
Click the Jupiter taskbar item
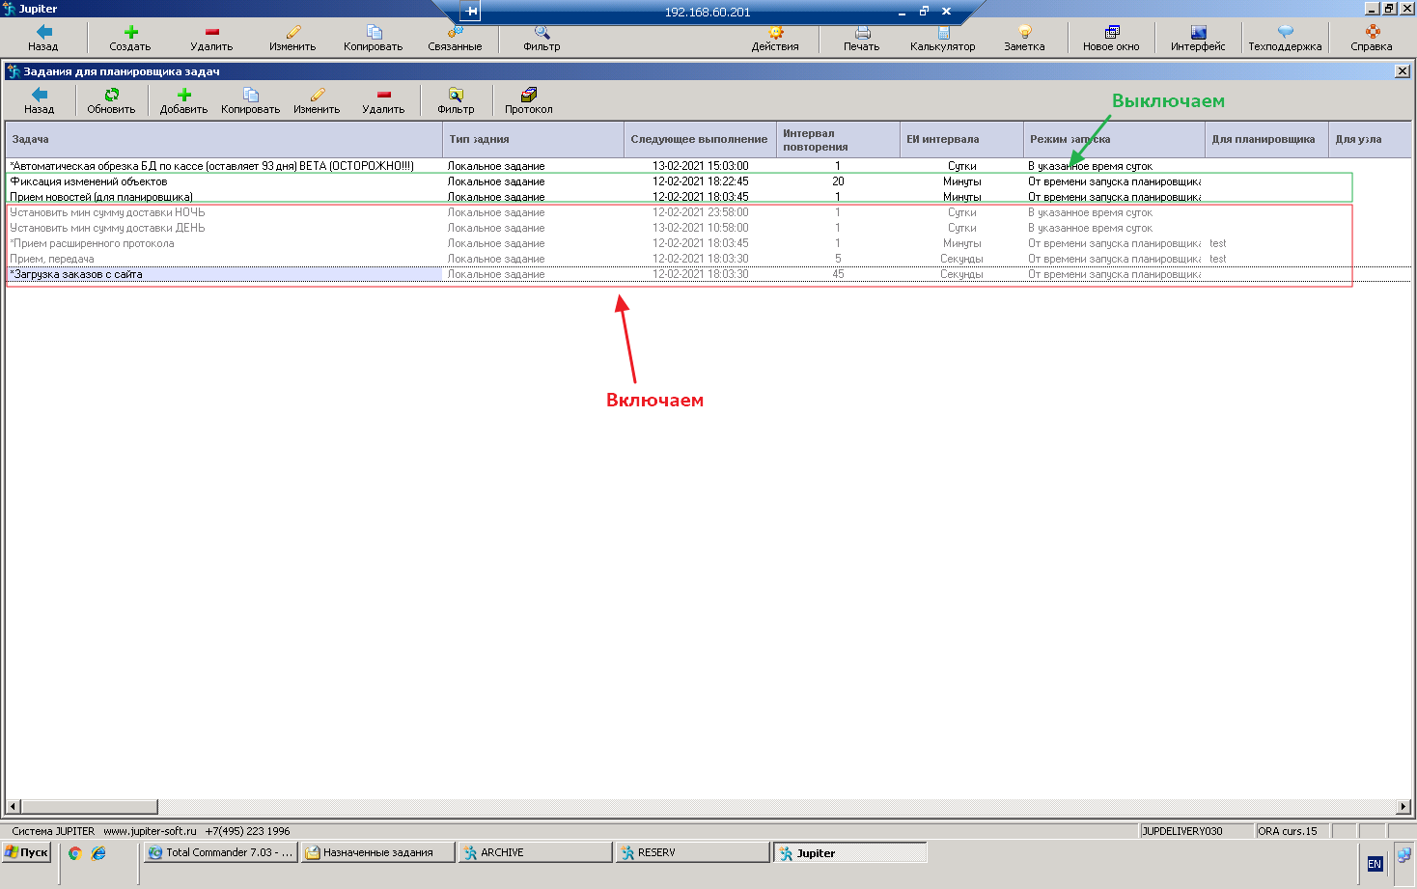850,852
